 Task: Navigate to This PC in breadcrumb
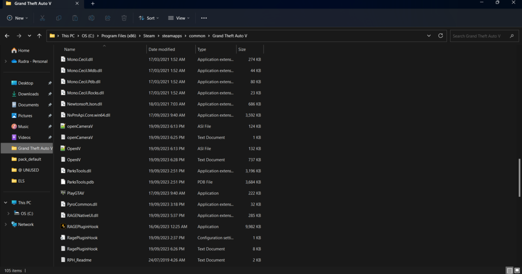point(68,35)
